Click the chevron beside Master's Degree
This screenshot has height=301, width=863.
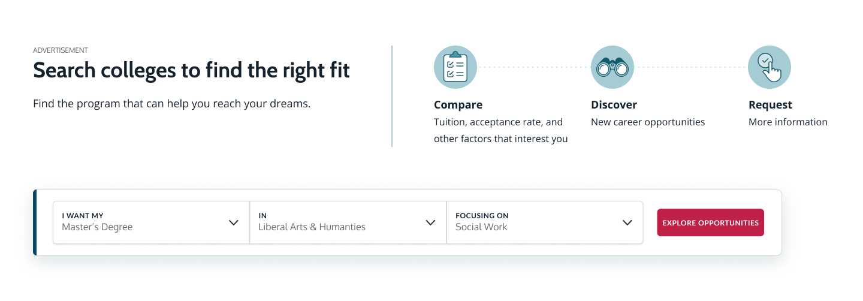234,222
